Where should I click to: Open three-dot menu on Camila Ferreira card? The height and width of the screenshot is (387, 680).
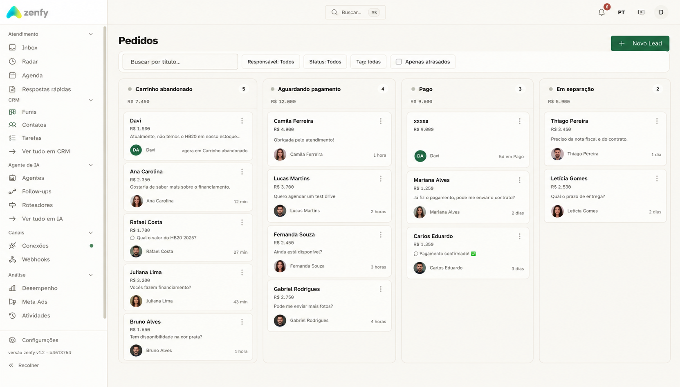click(381, 121)
